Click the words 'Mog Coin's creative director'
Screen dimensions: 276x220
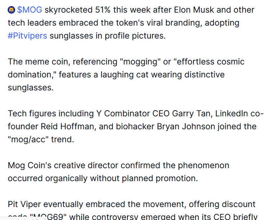pyautogui.click(x=63, y=166)
